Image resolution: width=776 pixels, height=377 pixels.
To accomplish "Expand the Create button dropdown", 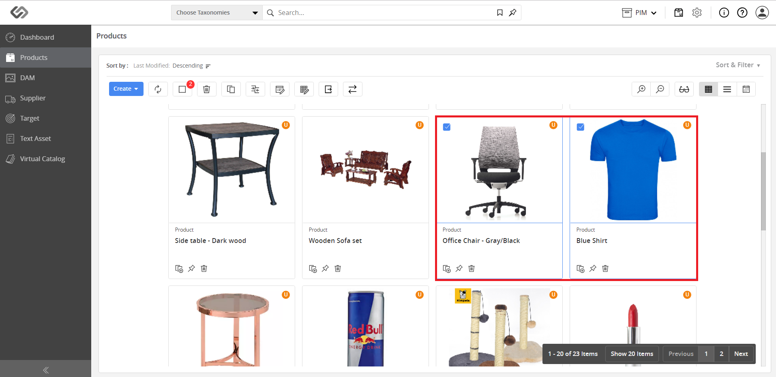I will [x=126, y=89].
